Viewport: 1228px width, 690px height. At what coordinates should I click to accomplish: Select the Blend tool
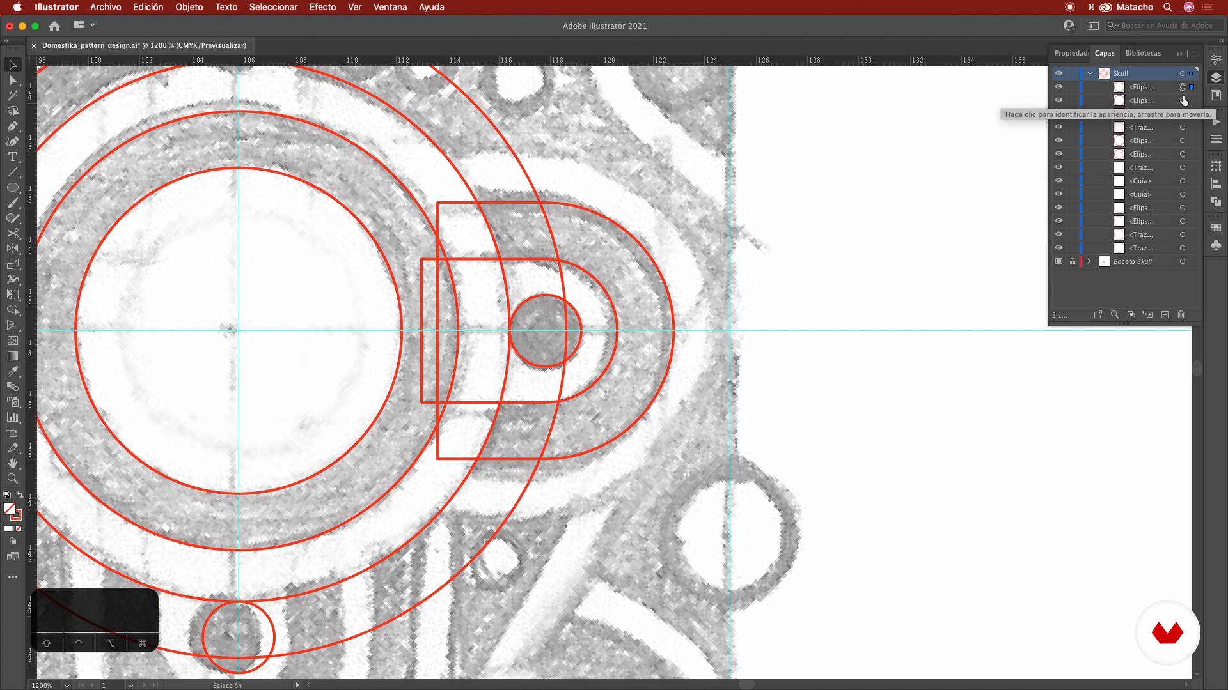click(x=12, y=387)
